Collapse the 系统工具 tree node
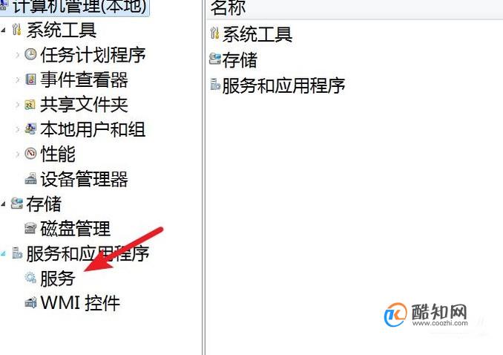Viewport: 503px width, 355px height. tap(4, 30)
